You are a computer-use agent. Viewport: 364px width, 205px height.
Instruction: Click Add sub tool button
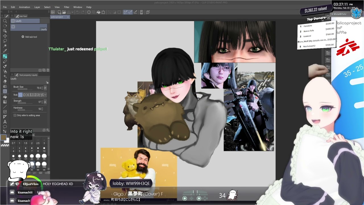pyautogui.click(x=29, y=37)
